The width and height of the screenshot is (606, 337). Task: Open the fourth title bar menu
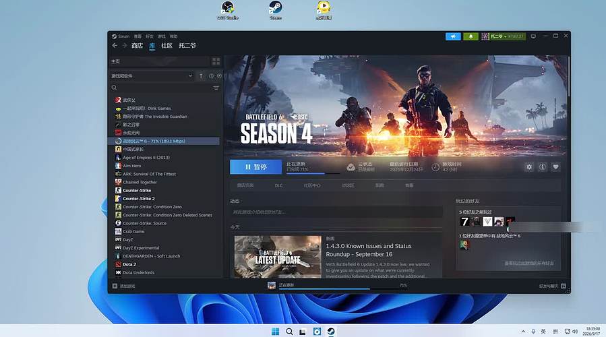click(162, 36)
